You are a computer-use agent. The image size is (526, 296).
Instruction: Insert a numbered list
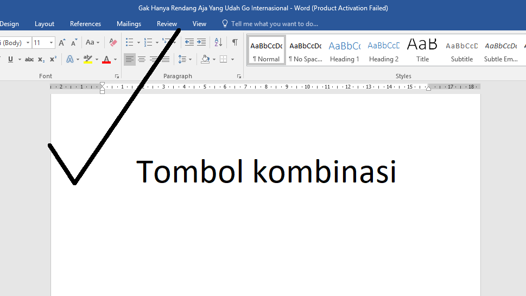pos(148,42)
